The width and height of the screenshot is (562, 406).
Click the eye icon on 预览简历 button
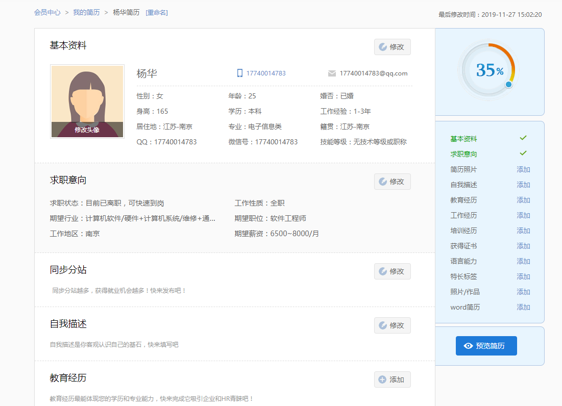pyautogui.click(x=468, y=346)
